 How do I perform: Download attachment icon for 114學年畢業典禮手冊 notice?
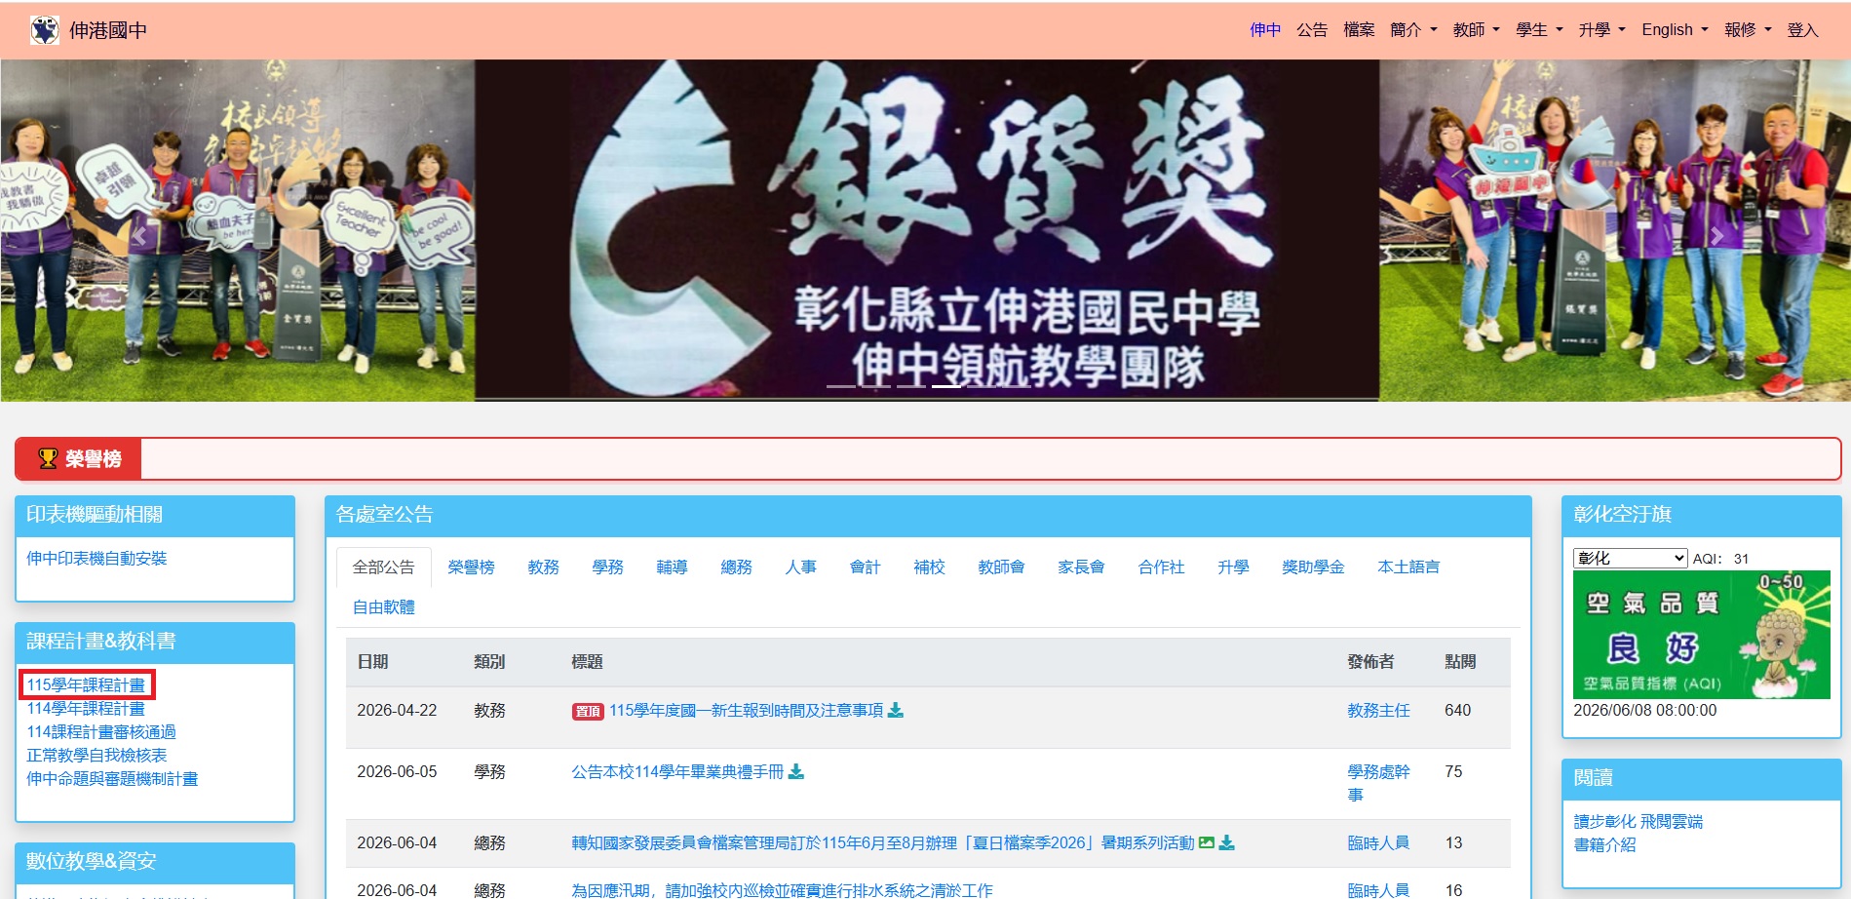click(796, 772)
